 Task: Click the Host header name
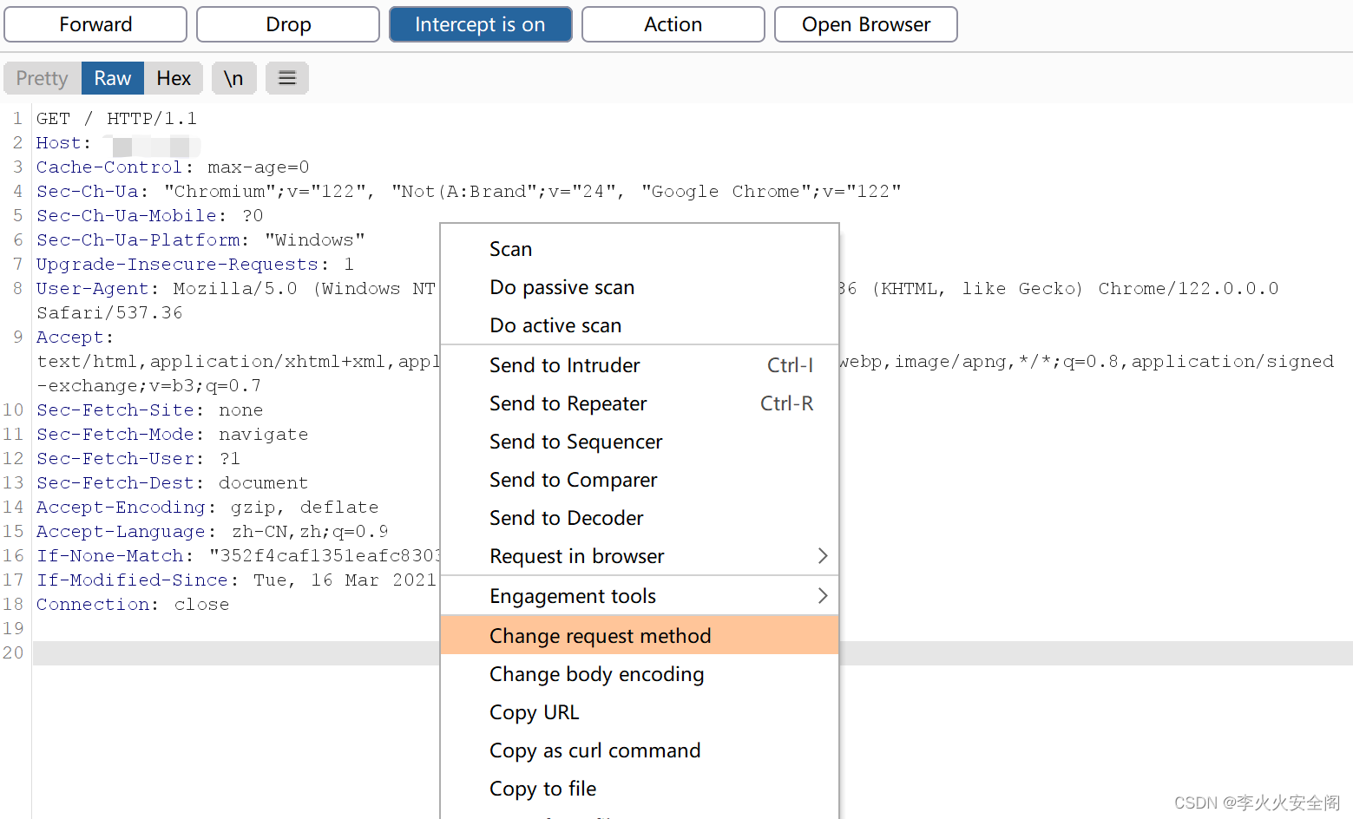pos(58,143)
